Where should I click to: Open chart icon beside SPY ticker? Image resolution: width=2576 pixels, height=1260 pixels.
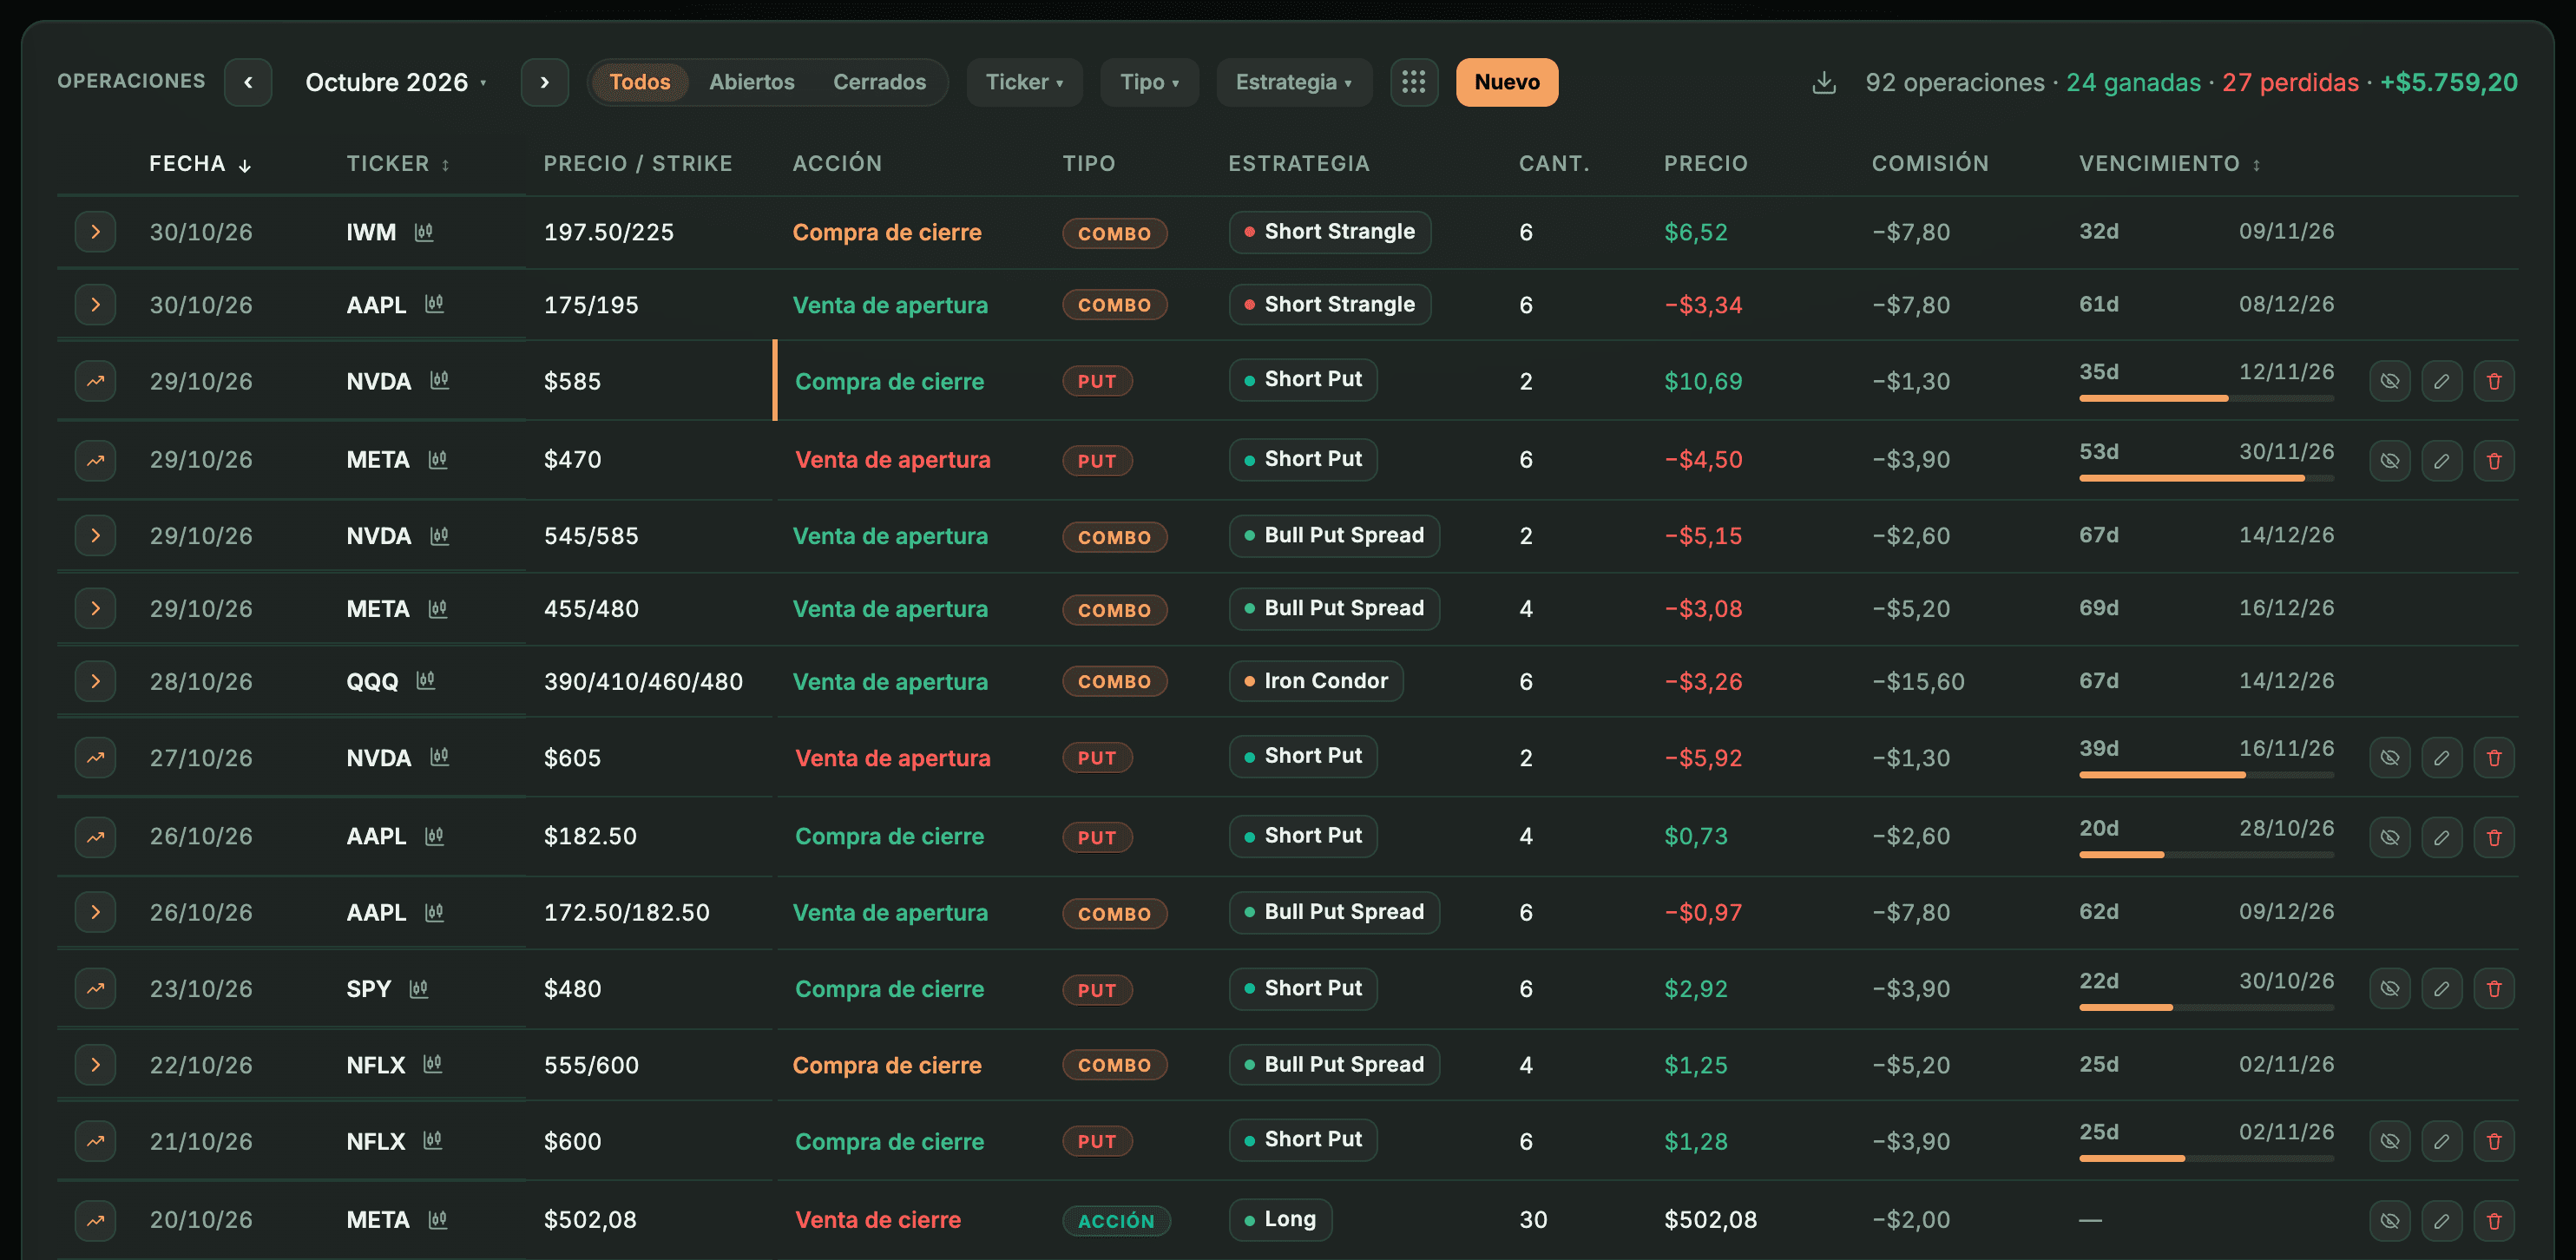419,988
